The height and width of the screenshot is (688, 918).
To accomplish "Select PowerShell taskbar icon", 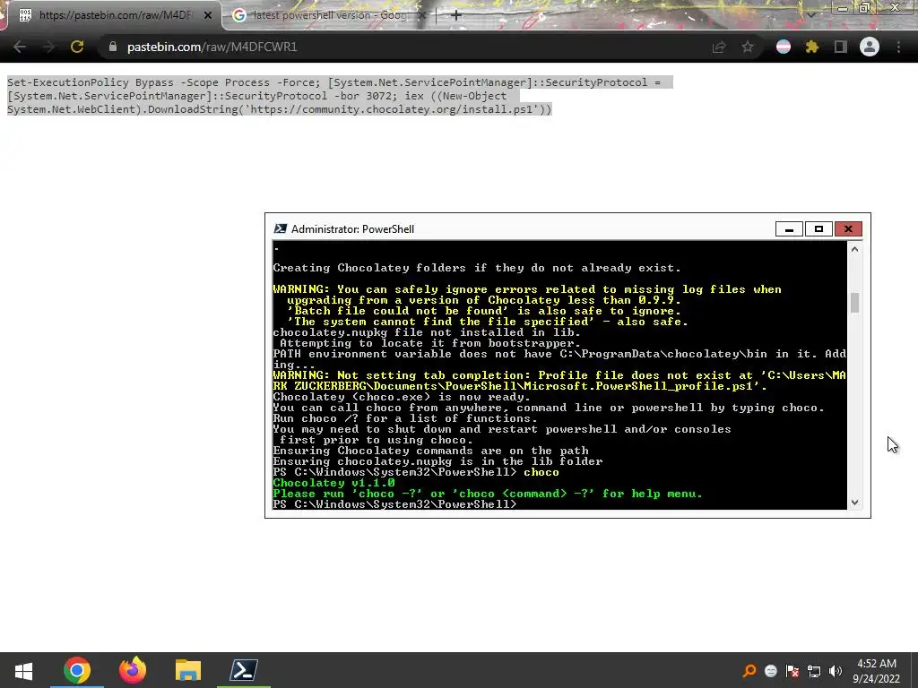I will (244, 670).
